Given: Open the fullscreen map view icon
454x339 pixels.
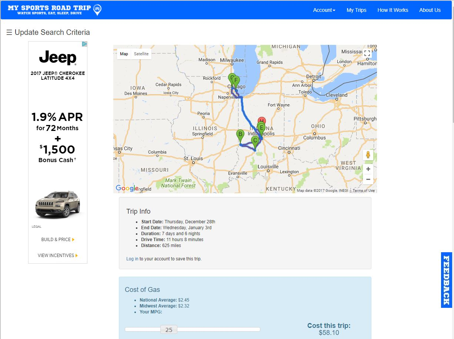Looking at the screenshot, I should click(367, 53).
